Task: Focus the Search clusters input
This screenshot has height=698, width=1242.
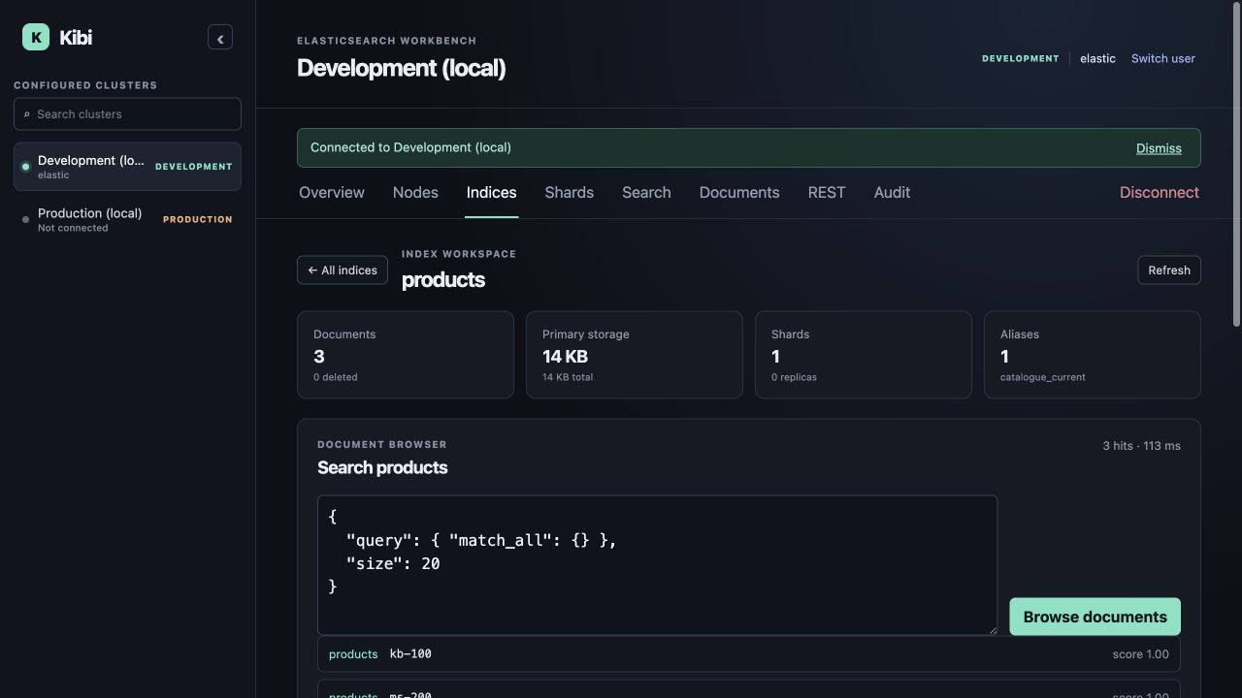Action: 127,113
